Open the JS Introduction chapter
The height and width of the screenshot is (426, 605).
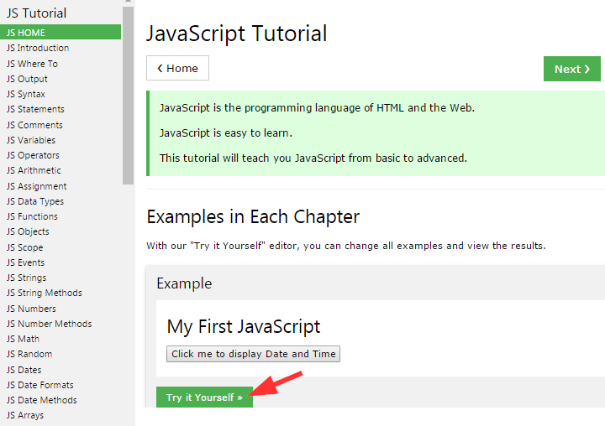tap(38, 48)
